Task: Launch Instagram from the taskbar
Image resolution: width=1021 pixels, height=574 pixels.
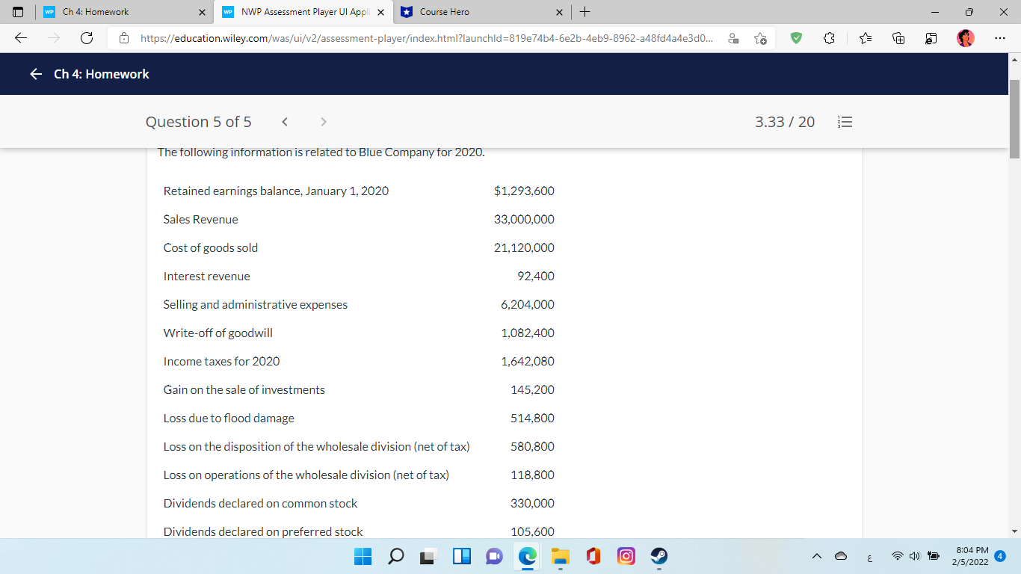Action: [x=626, y=556]
